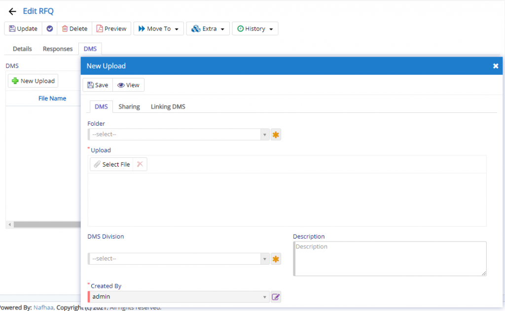Open the DMS Division select dropdown
This screenshot has height=311, width=505.
[x=179, y=259]
